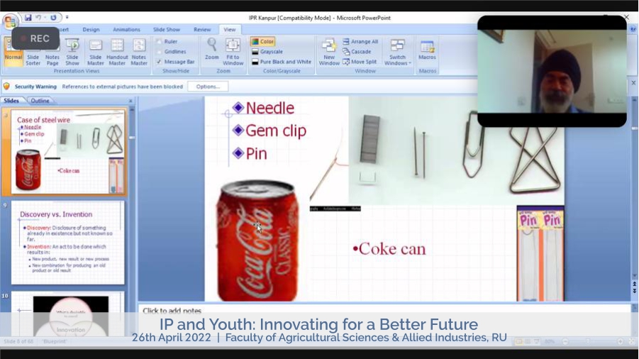The height and width of the screenshot is (359, 639).
Task: Open a New Window
Action: pyautogui.click(x=329, y=53)
